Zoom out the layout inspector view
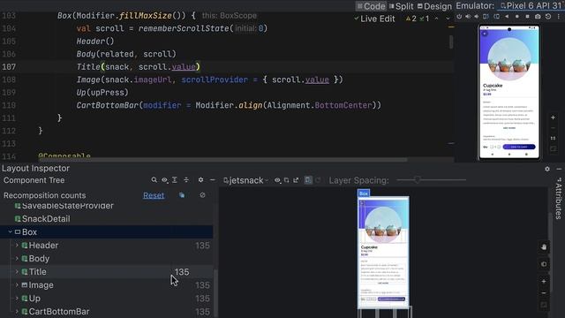 click(x=544, y=293)
